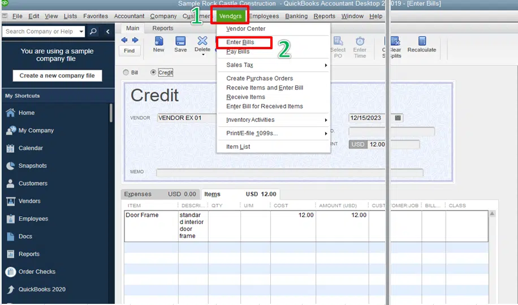Click the next bill right arrow
The height and width of the screenshot is (305, 518).
135,40
